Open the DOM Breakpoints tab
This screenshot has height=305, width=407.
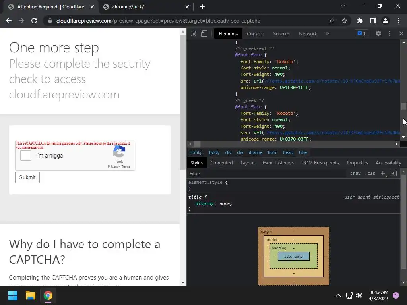[x=320, y=163]
